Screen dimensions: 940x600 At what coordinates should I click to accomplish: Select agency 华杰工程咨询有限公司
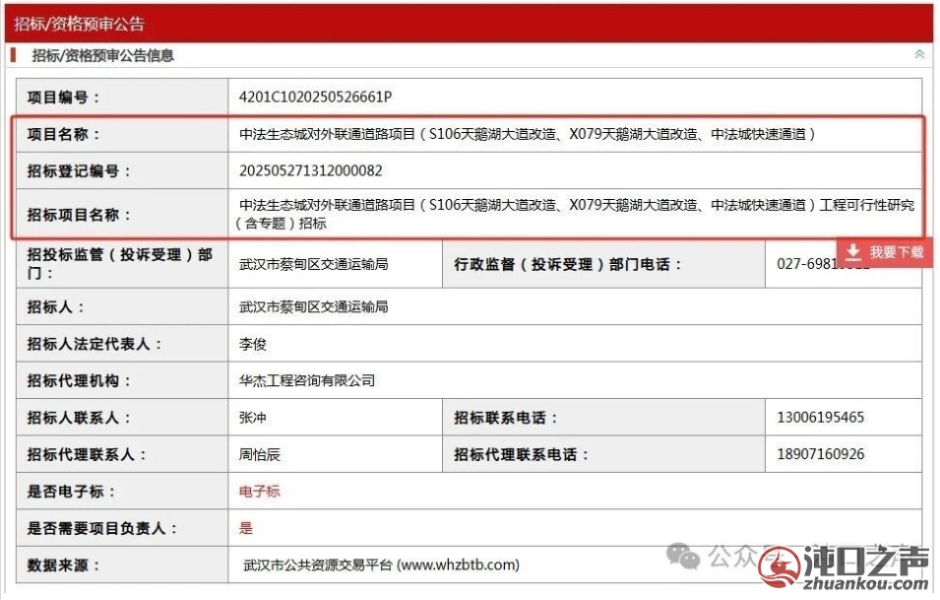click(x=307, y=381)
